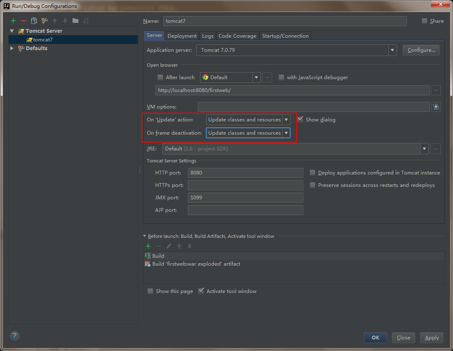Add new configuration with green plus icon

[13, 21]
